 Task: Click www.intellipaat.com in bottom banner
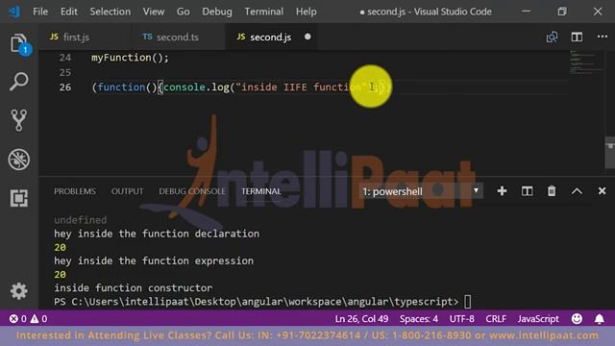pyautogui.click(x=544, y=335)
